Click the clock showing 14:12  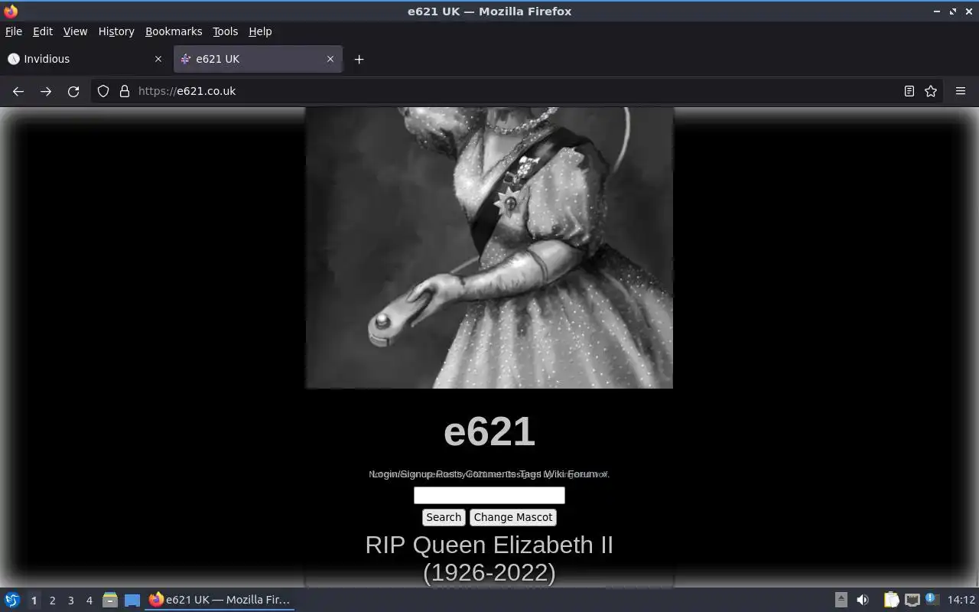(961, 600)
